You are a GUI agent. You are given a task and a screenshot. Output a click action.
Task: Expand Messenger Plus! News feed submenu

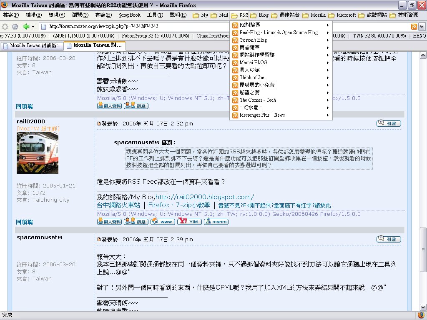pyautogui.click(x=328, y=115)
